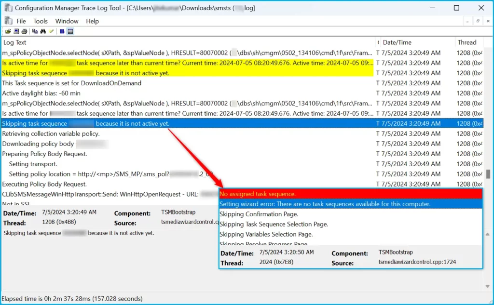Select 'Executing Policy Body Request.' row
Viewport: 494px width, 305px height.
(x=242, y=184)
